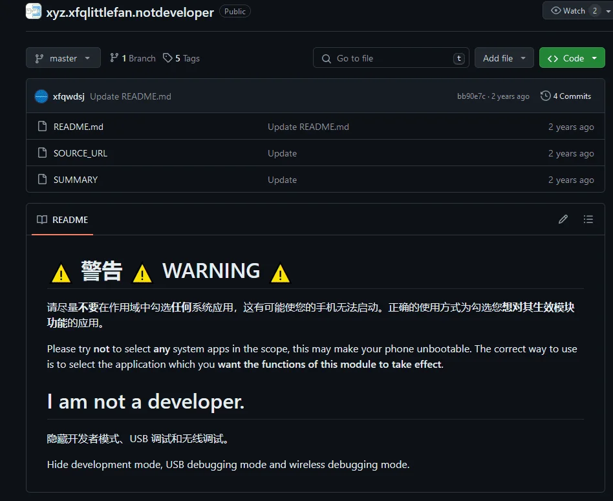Edit README with the pencil icon
Image resolution: width=613 pixels, height=501 pixels.
point(563,219)
